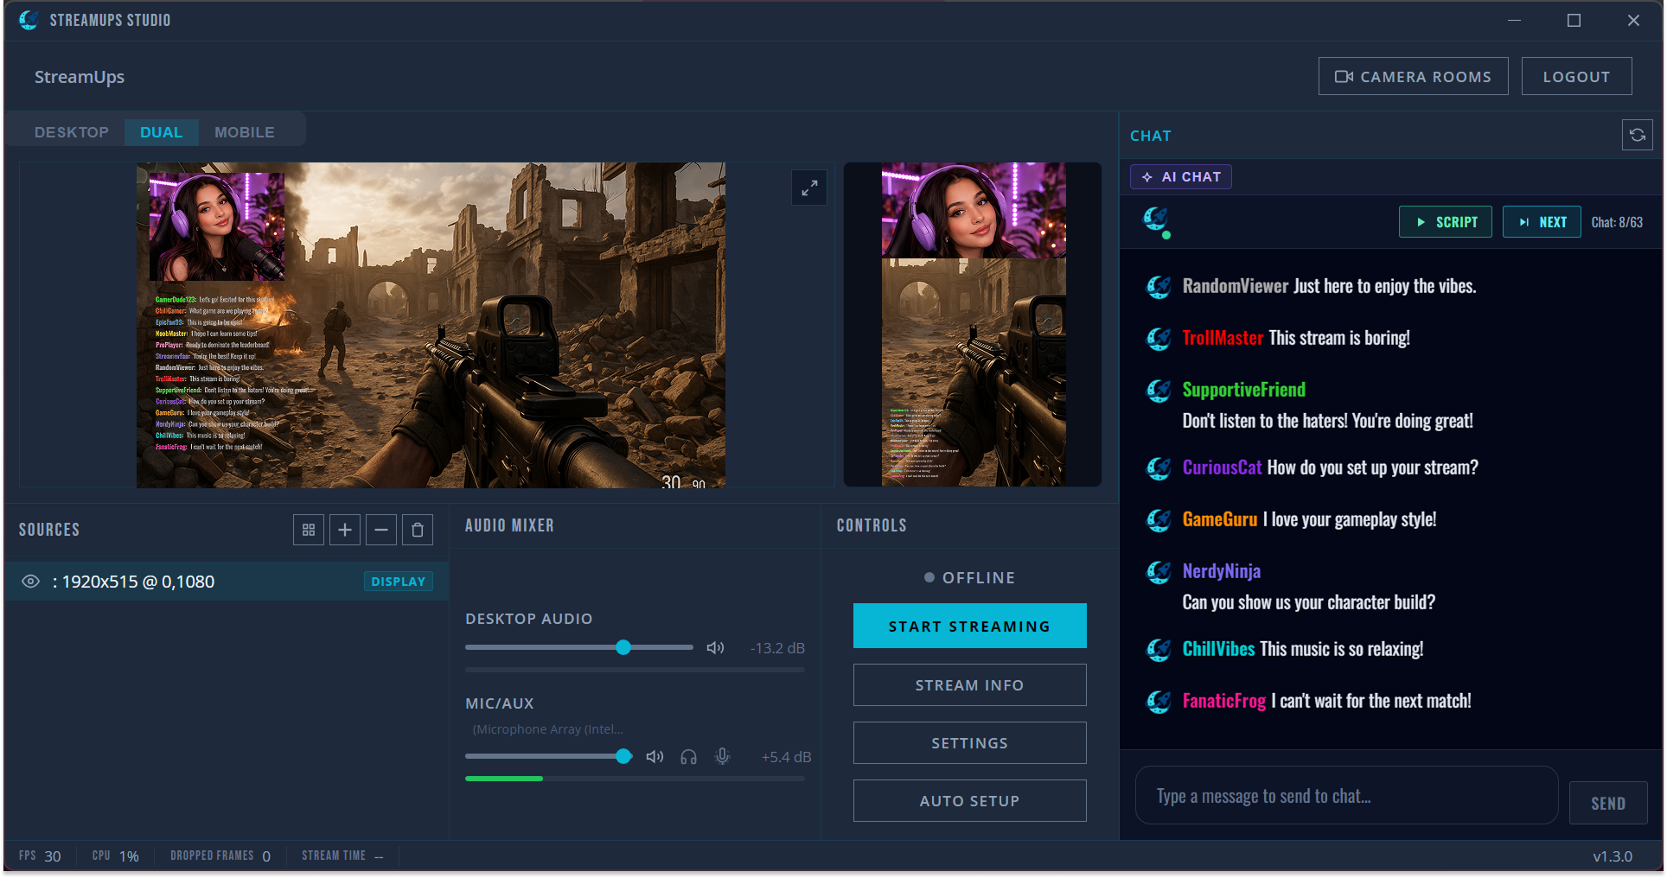Viewport: 1667px width, 878px height.
Task: Select the microphone icon in the audio mixer
Action: pos(723,756)
